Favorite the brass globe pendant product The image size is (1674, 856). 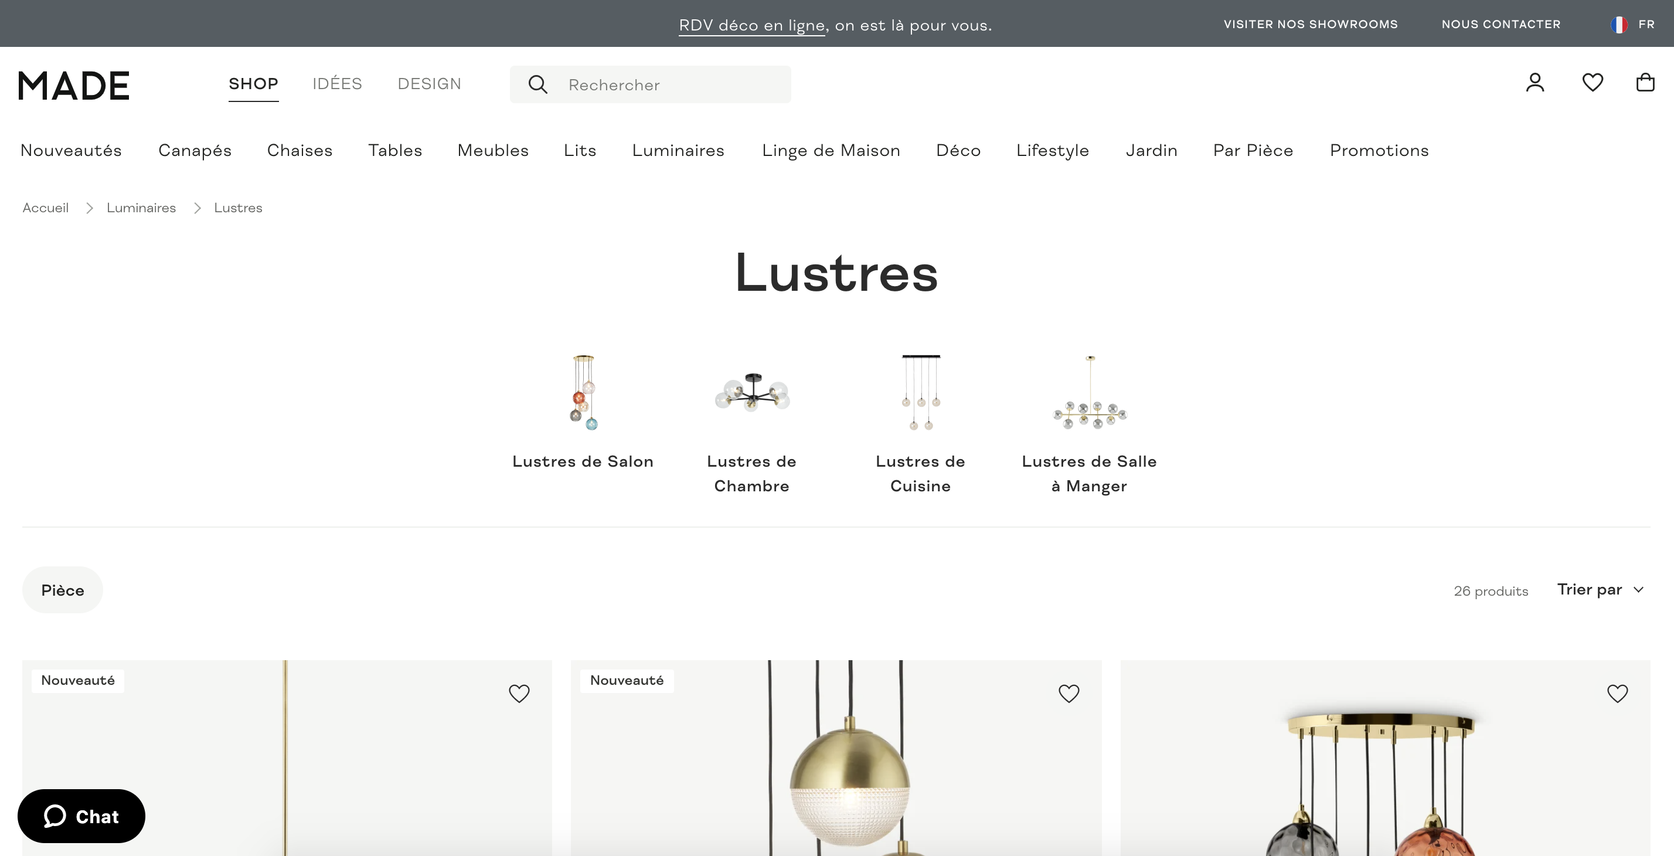pos(1069,694)
